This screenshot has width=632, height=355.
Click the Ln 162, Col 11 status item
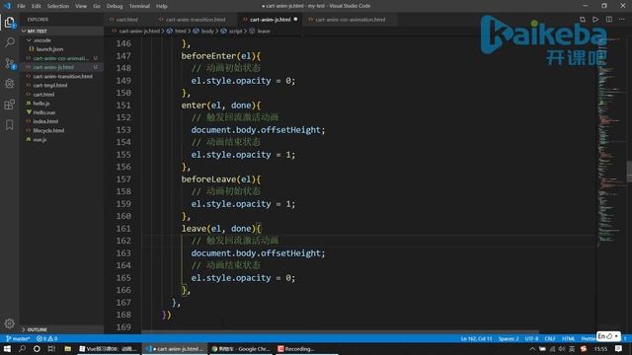tap(476, 338)
